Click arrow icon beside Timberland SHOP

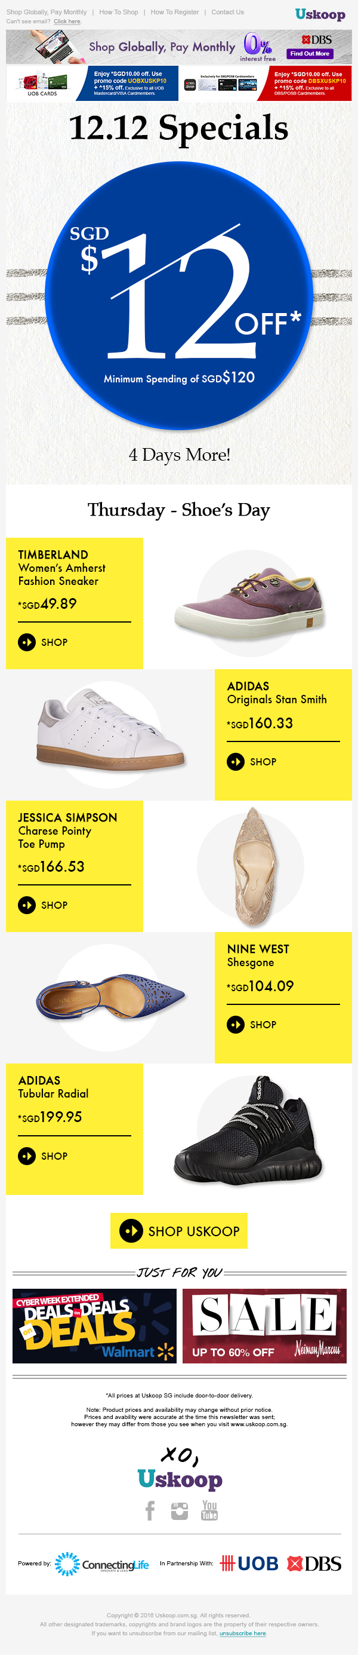click(x=27, y=642)
